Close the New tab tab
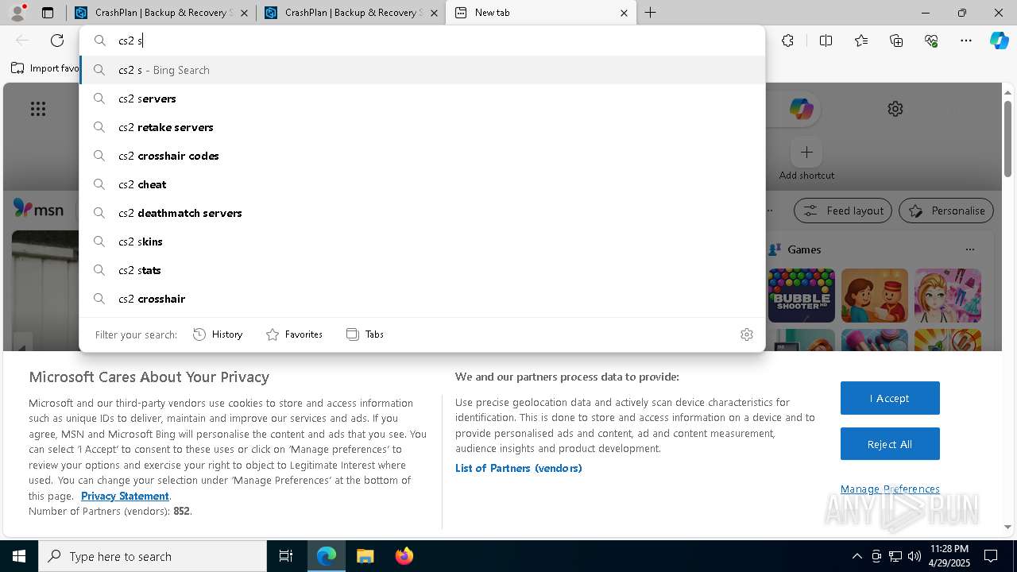Screen dimensions: 1017x572 pos(624,13)
